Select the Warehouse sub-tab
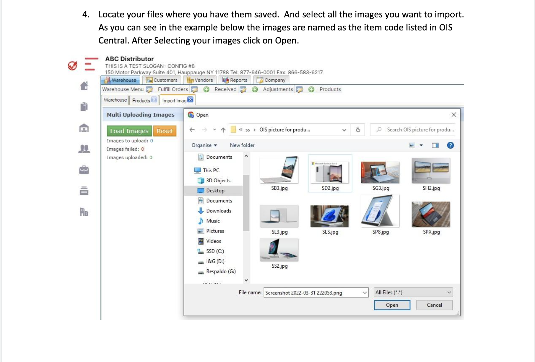This screenshot has height=362, width=535. [115, 100]
